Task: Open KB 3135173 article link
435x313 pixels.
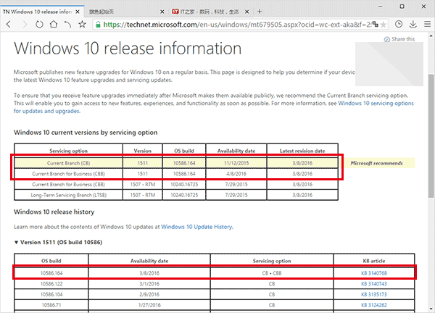Action: click(x=373, y=294)
